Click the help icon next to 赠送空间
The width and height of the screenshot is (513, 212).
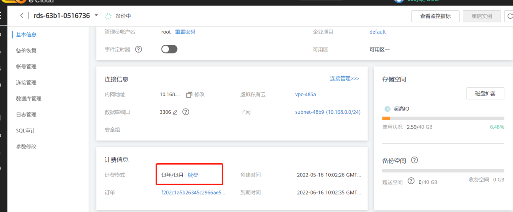[x=411, y=181]
